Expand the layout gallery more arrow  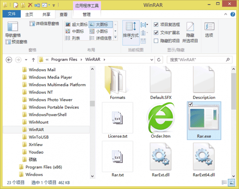tap(115, 37)
